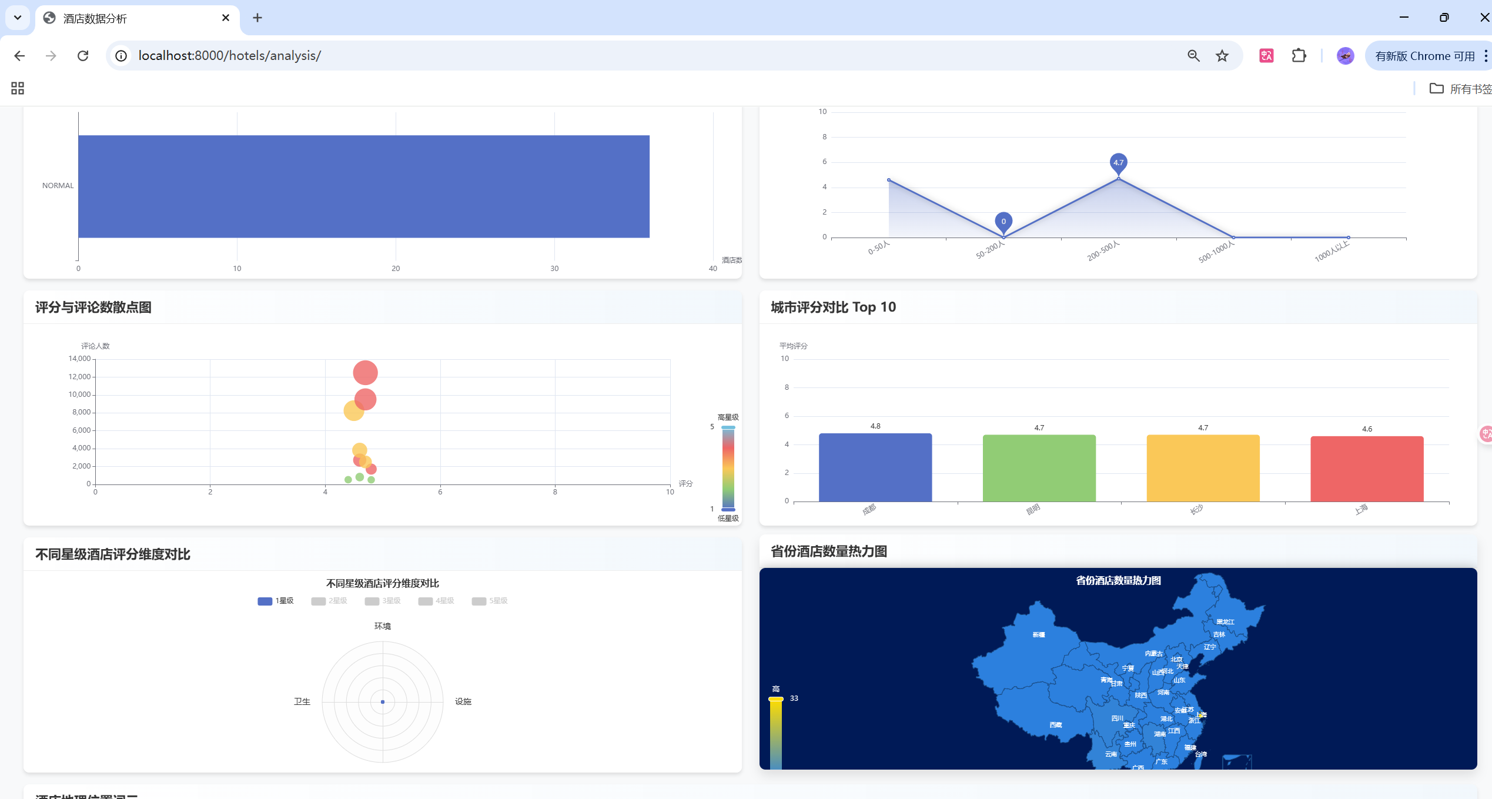Enable the 5星级 radar legend item
This screenshot has width=1492, height=799.
click(x=490, y=601)
